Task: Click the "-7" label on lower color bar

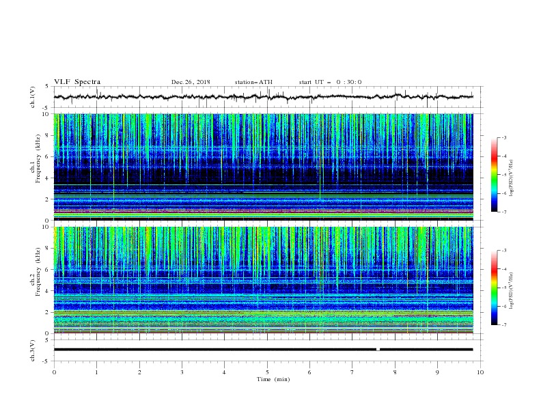Action: (x=503, y=325)
